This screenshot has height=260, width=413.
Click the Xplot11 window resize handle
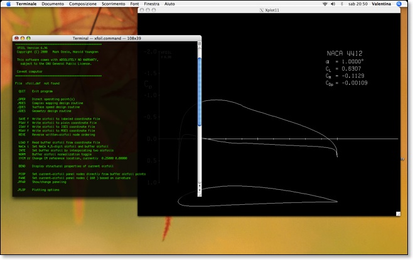coord(398,213)
